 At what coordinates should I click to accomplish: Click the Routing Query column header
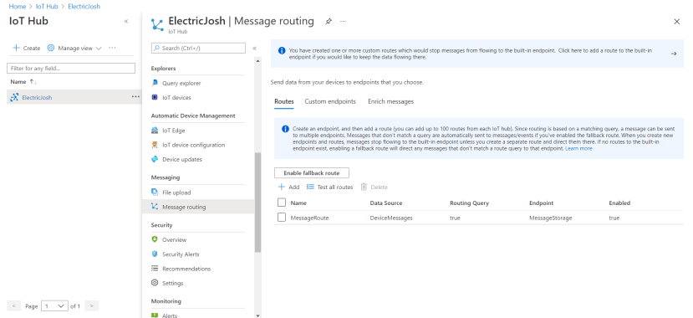coord(469,203)
